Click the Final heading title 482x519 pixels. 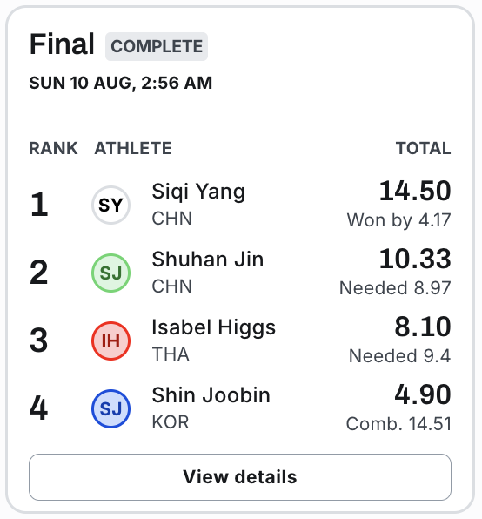62,44
